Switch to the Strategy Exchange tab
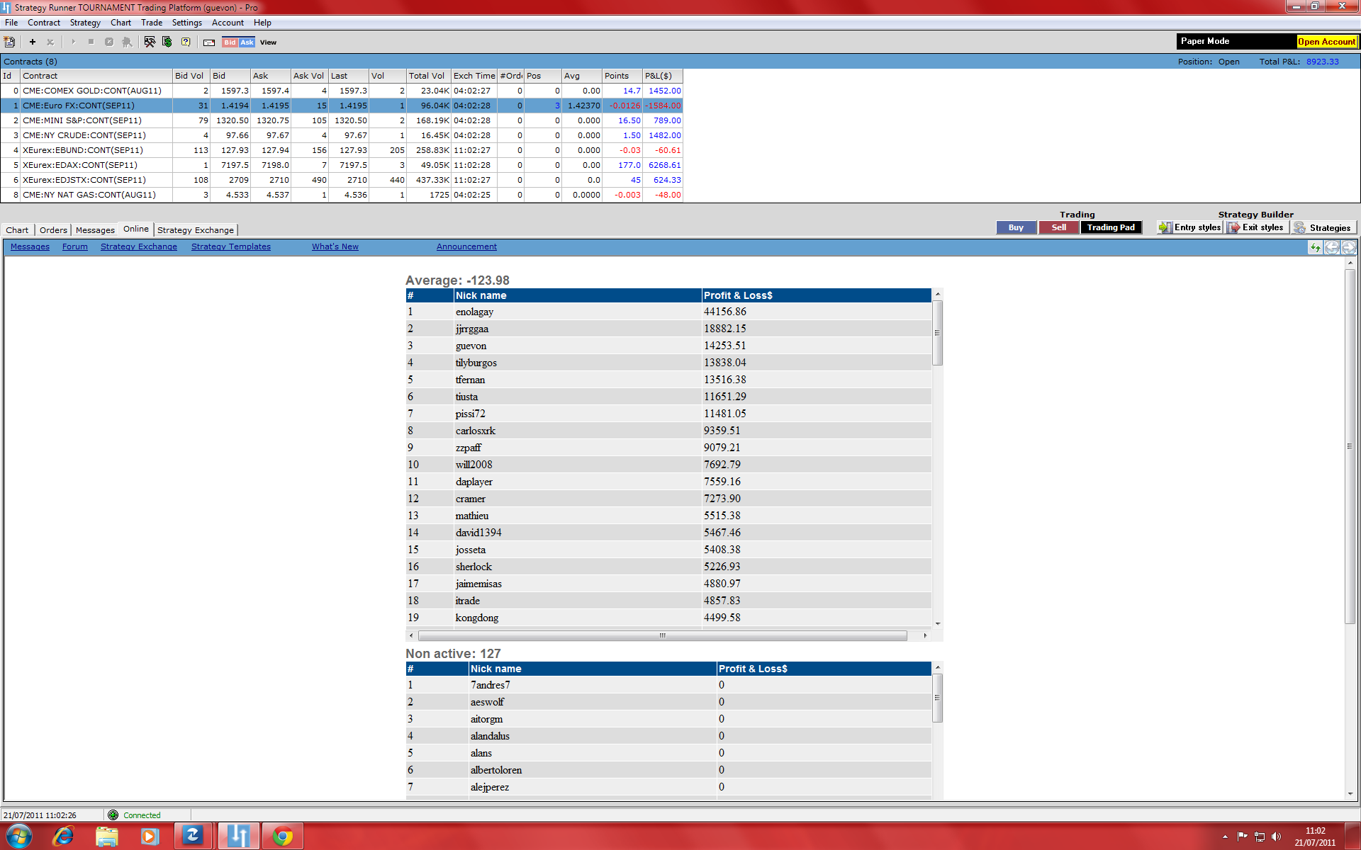The width and height of the screenshot is (1361, 850). [x=196, y=230]
